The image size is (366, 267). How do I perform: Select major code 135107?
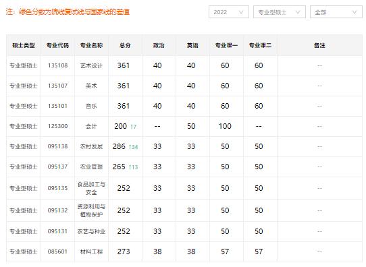[57, 86]
